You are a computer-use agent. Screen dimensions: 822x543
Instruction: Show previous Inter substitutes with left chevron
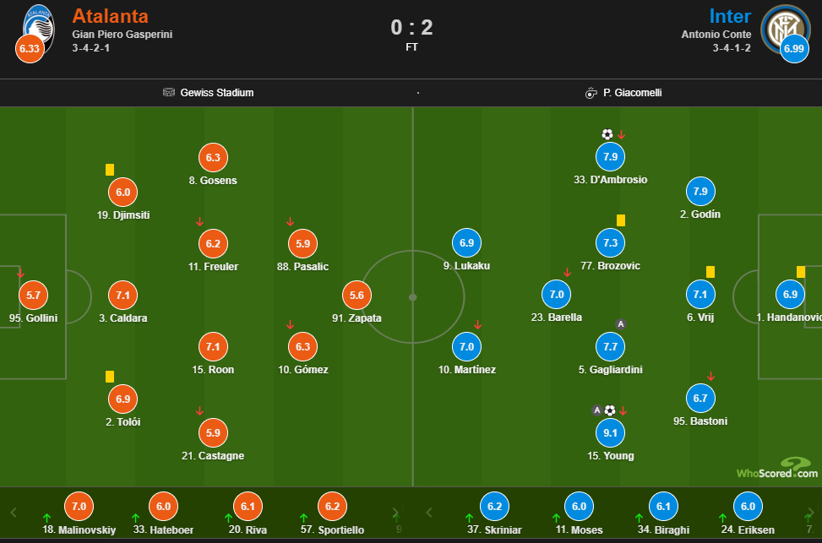click(x=429, y=513)
